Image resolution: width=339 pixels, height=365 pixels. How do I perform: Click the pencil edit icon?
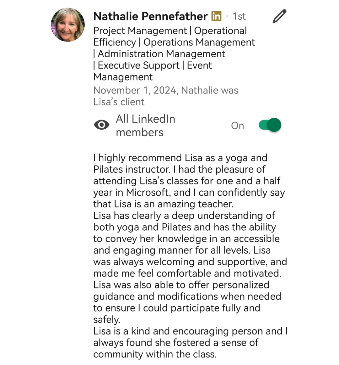[x=279, y=17]
